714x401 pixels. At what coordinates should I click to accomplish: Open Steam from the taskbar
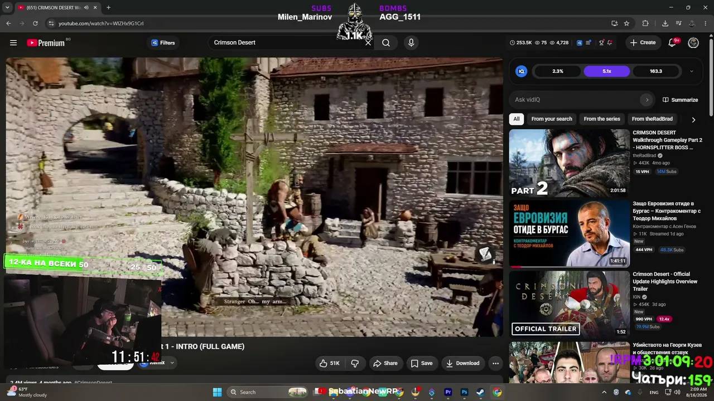[480, 392]
